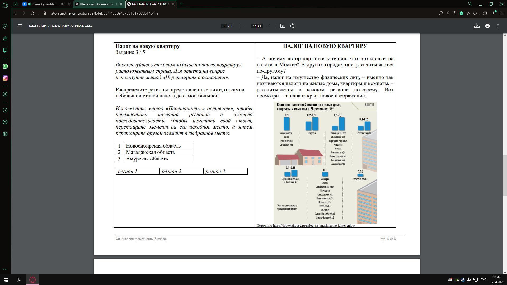
Task: Open find-in-page magnifier with plus
Action: tap(441, 13)
